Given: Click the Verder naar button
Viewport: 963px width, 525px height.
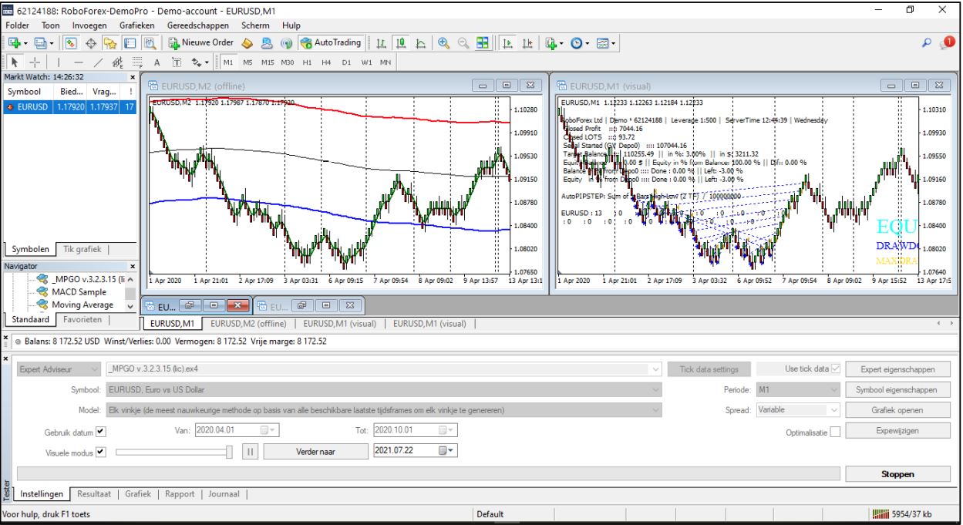Looking at the screenshot, I should 315,451.
